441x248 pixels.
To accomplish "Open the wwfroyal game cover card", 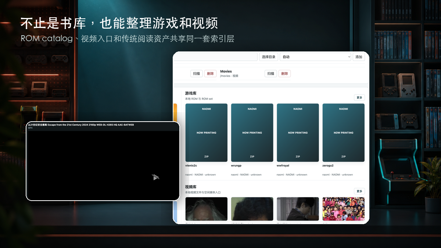I will pos(298,133).
